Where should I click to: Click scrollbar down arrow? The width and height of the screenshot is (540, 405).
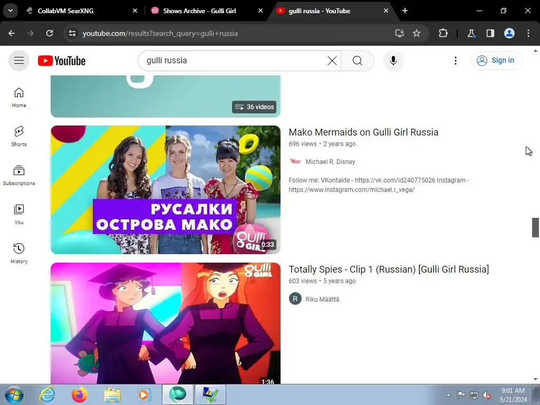click(536, 380)
